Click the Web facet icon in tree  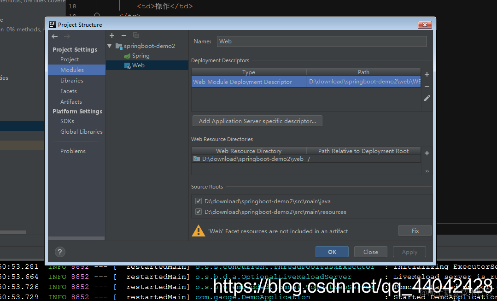pyautogui.click(x=128, y=65)
